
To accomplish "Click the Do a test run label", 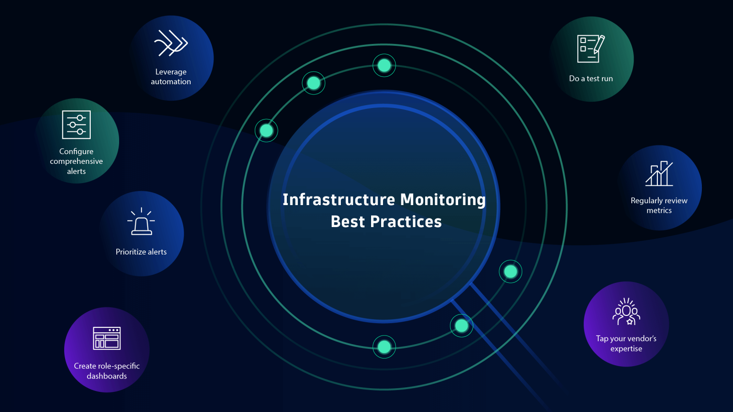I will [591, 78].
